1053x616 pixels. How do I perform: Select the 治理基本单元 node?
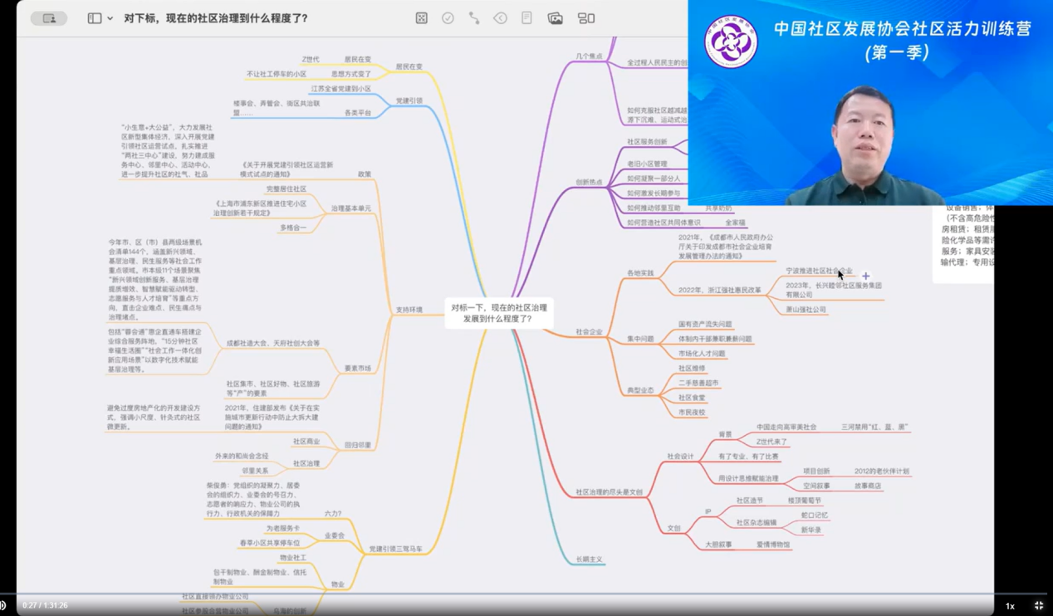point(351,208)
